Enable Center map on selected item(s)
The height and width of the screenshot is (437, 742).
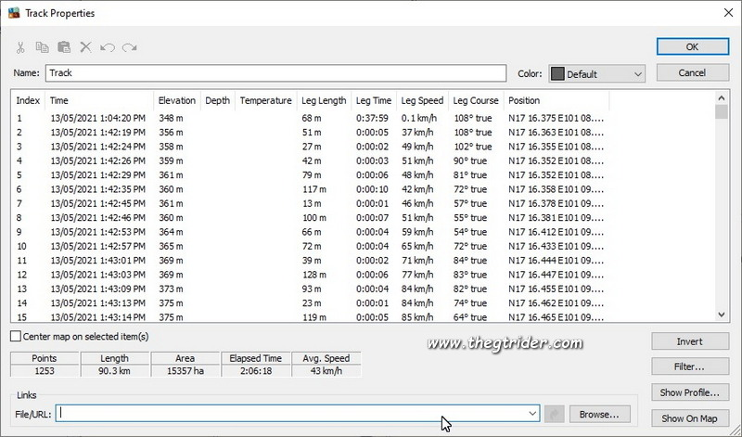tap(15, 336)
